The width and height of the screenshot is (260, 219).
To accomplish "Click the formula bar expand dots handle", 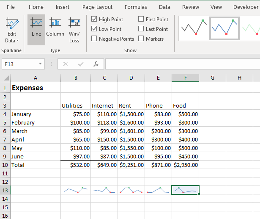I will click(51, 64).
